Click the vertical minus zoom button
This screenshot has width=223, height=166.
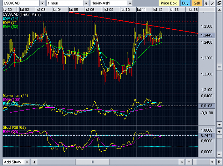point(219,155)
